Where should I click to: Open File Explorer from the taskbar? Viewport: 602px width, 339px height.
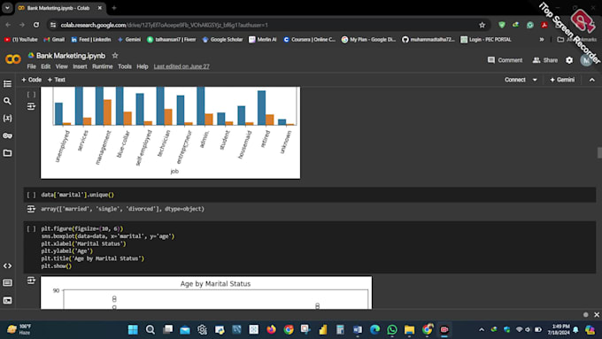point(409,330)
